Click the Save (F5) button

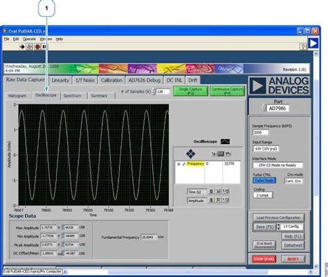coord(264,227)
